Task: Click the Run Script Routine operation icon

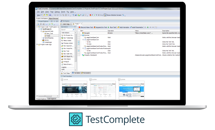Action: click(x=62, y=49)
